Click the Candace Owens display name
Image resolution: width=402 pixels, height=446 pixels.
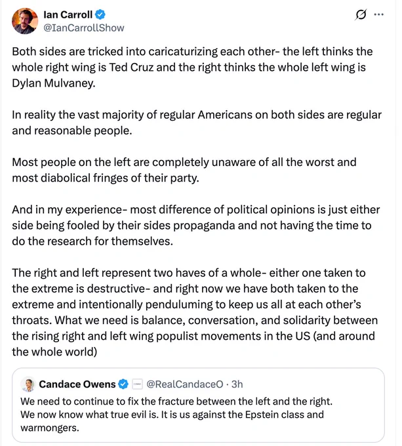tap(77, 384)
